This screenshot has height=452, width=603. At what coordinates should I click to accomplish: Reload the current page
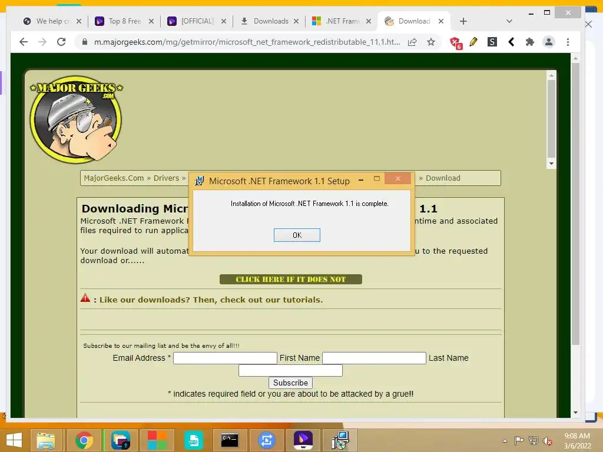pyautogui.click(x=61, y=42)
